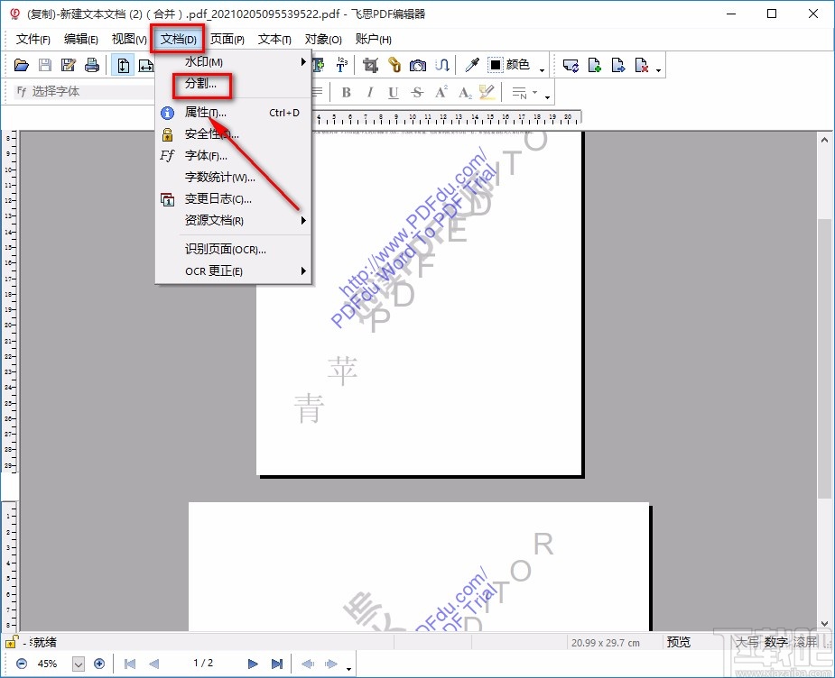Click the Save floppy disk icon

click(x=45, y=66)
